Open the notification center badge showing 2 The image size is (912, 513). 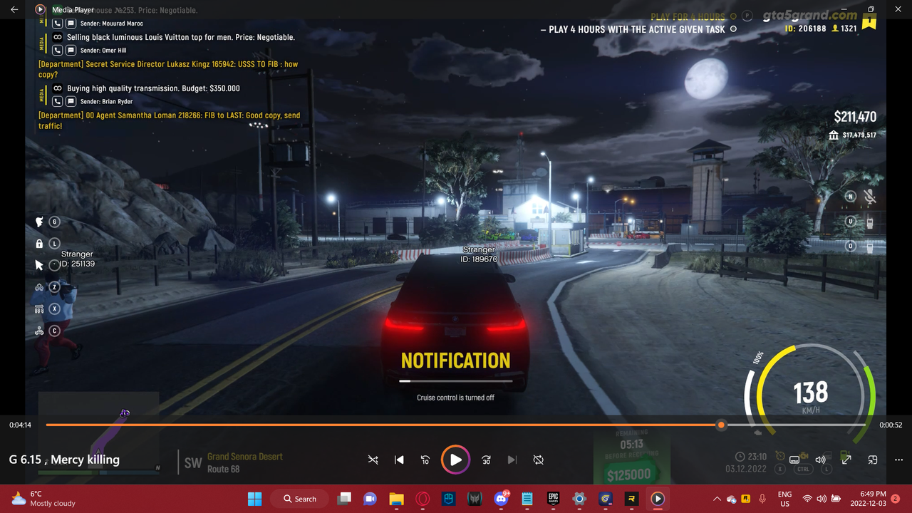click(x=895, y=499)
